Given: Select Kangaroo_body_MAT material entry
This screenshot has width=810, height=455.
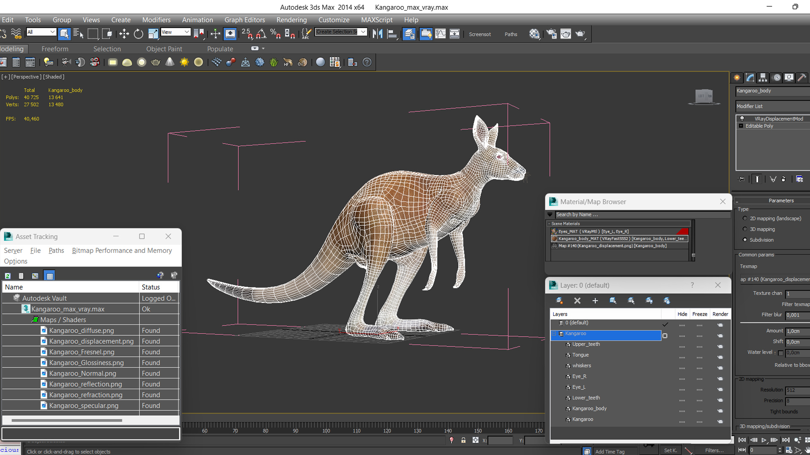Looking at the screenshot, I should tap(619, 238).
